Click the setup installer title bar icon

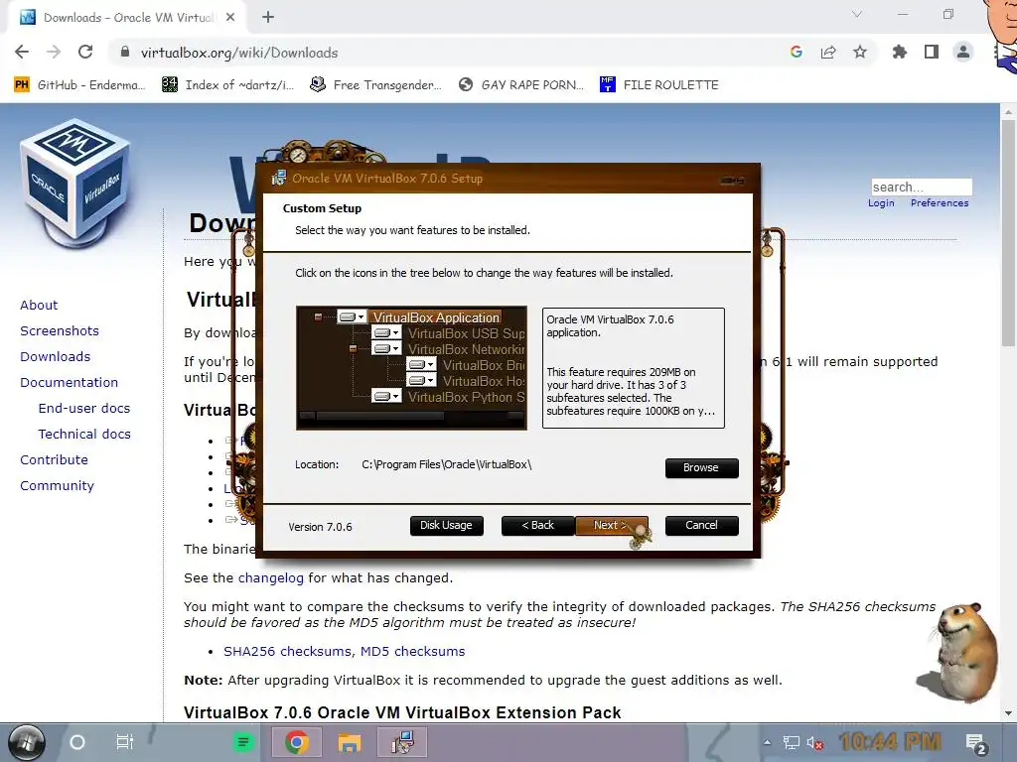coord(278,178)
